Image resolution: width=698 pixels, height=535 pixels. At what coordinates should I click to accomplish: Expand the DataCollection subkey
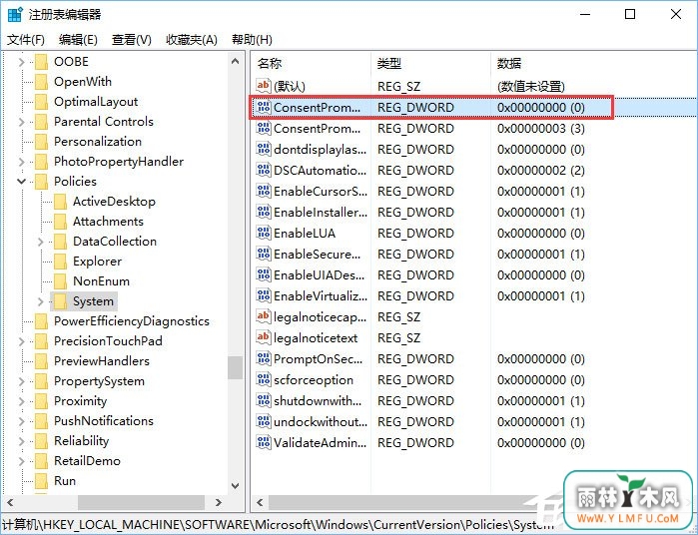tap(41, 242)
